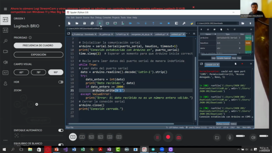Click the Save all files icon in Spyder
Screen dimensions: 272x153
coord(92,23)
